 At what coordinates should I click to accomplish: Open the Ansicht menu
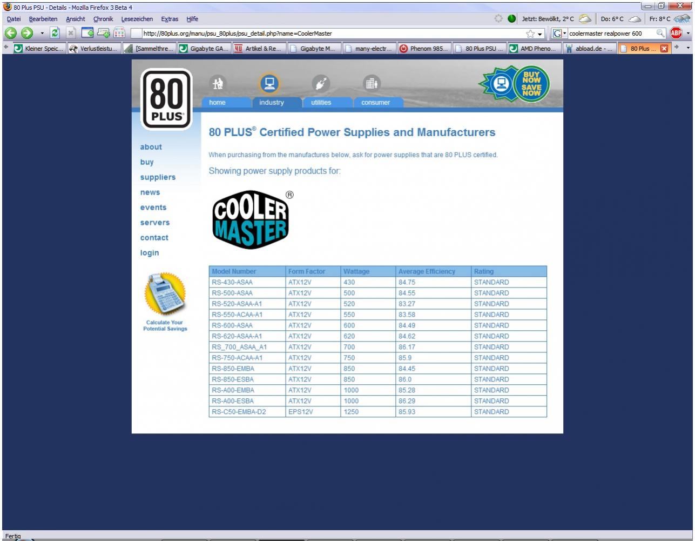75,19
